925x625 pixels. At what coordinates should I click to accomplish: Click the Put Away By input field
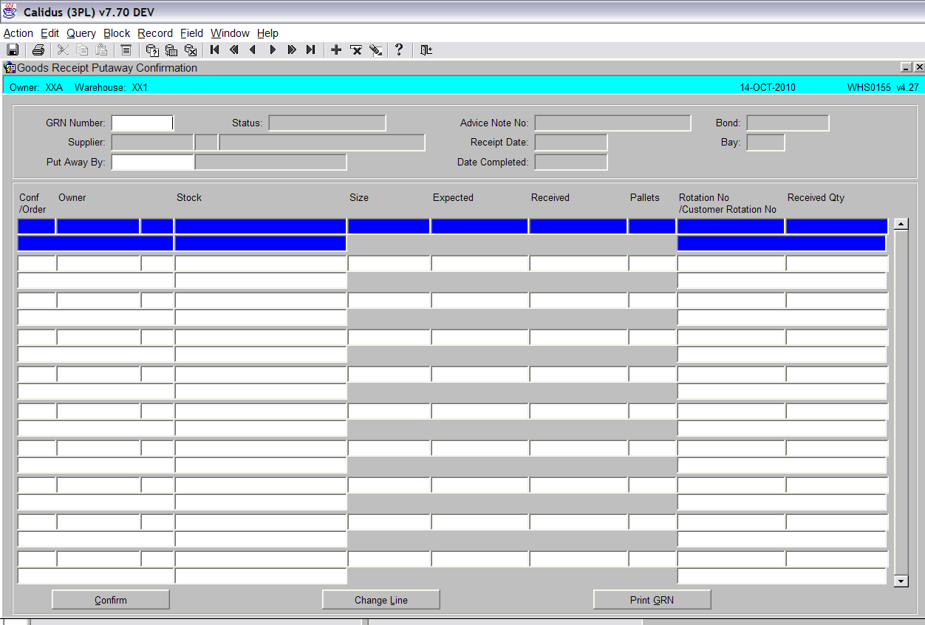pyautogui.click(x=152, y=162)
